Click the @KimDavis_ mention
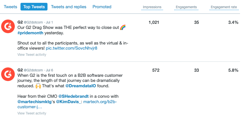 [x=68, y=102]
